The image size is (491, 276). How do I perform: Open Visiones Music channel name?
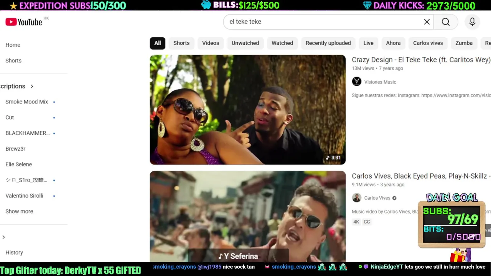[380, 82]
